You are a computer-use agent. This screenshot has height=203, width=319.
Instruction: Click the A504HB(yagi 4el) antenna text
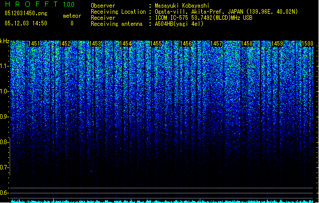coord(179,24)
